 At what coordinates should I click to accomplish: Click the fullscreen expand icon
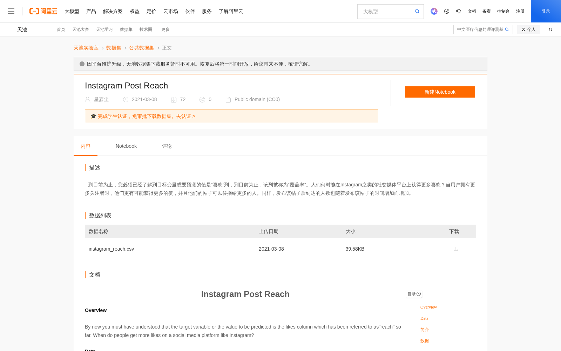550,29
